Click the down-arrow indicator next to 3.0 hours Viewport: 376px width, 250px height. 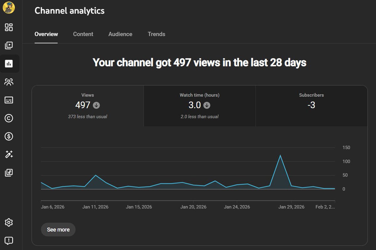coord(207,105)
